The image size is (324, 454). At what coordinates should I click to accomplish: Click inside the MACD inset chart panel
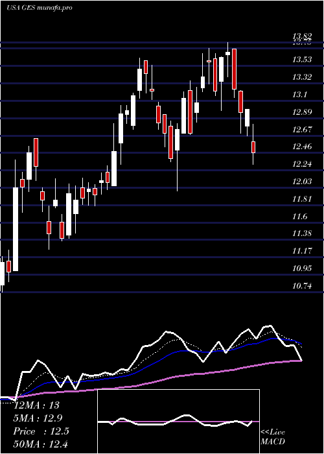[178, 422]
